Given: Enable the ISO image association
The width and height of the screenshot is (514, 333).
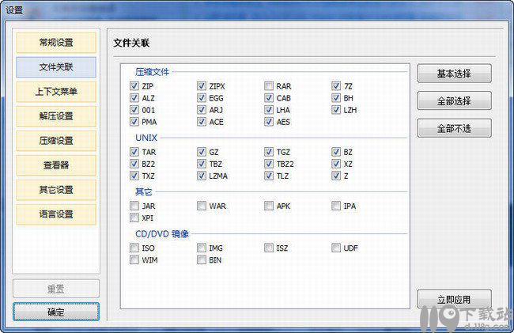Looking at the screenshot, I should (x=134, y=248).
